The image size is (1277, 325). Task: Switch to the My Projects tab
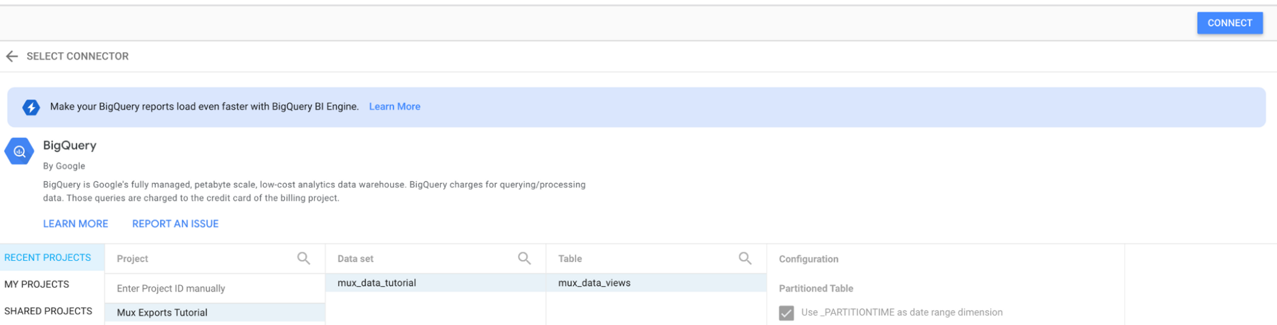(52, 285)
